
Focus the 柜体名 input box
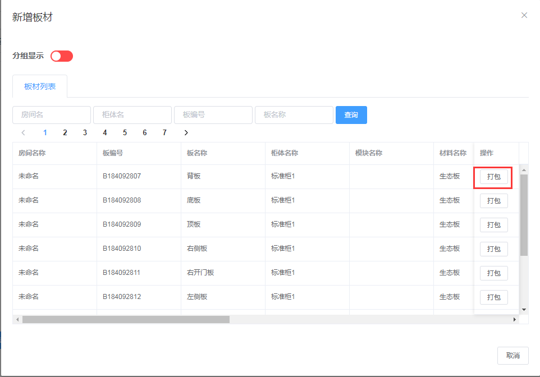click(x=132, y=115)
